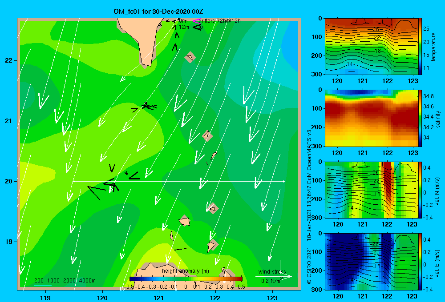The height and width of the screenshot is (302, 445).
Task: Click the title 'OM_fc01 for 30-Dec-2020 00Z'
Action: (158, 12)
